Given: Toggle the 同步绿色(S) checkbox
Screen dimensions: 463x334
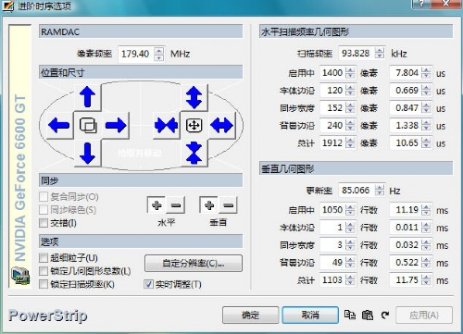Looking at the screenshot, I should 44,210.
